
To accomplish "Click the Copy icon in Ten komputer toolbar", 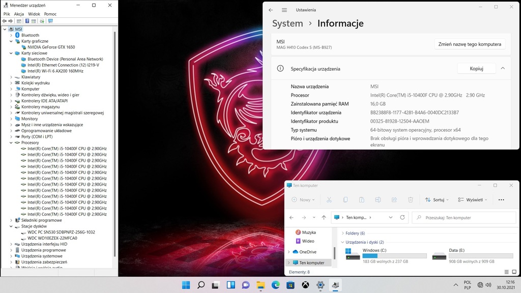I will click(x=345, y=199).
